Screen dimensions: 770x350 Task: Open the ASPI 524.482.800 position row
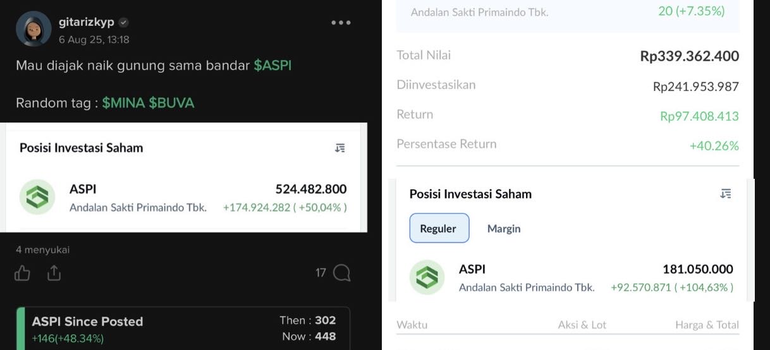[x=183, y=198]
